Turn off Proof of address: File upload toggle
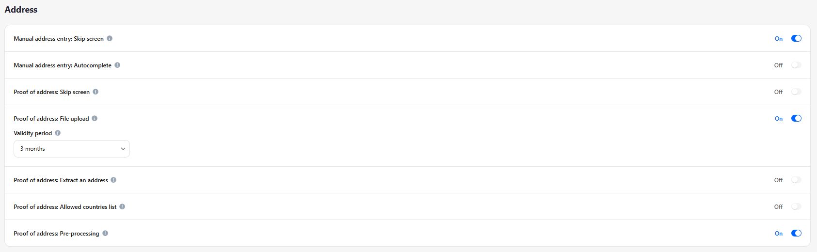817x252 pixels. [796, 119]
